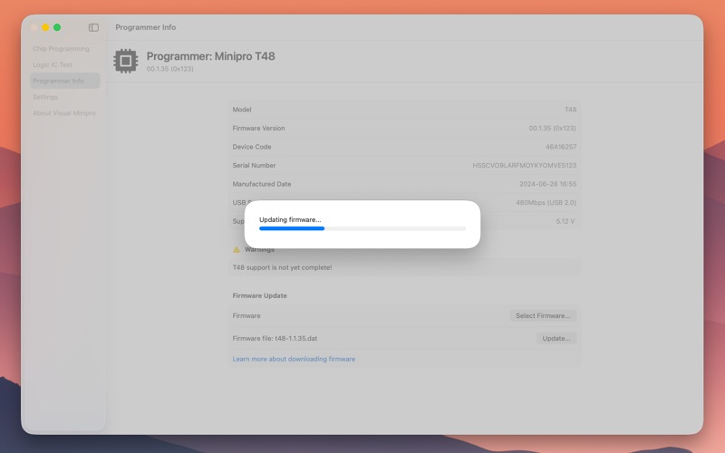Click the header subtitle 00.1.35 (0x123)
This screenshot has width=725, height=453.
point(170,69)
